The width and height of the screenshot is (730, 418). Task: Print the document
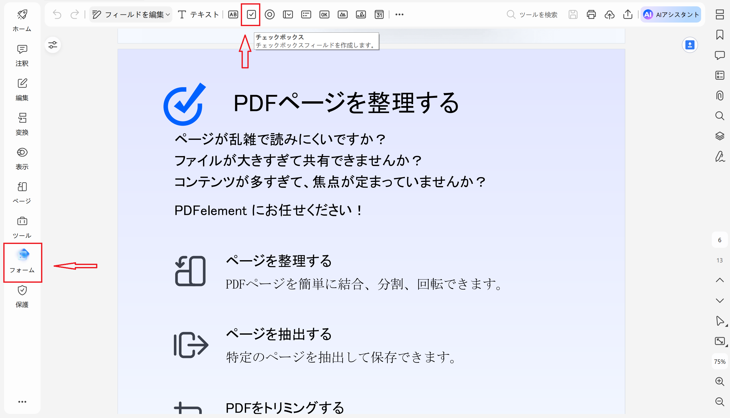click(591, 14)
